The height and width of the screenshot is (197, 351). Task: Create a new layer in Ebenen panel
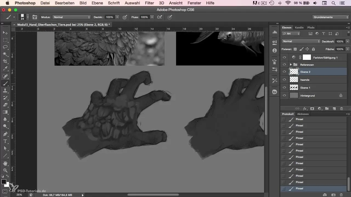click(334, 109)
